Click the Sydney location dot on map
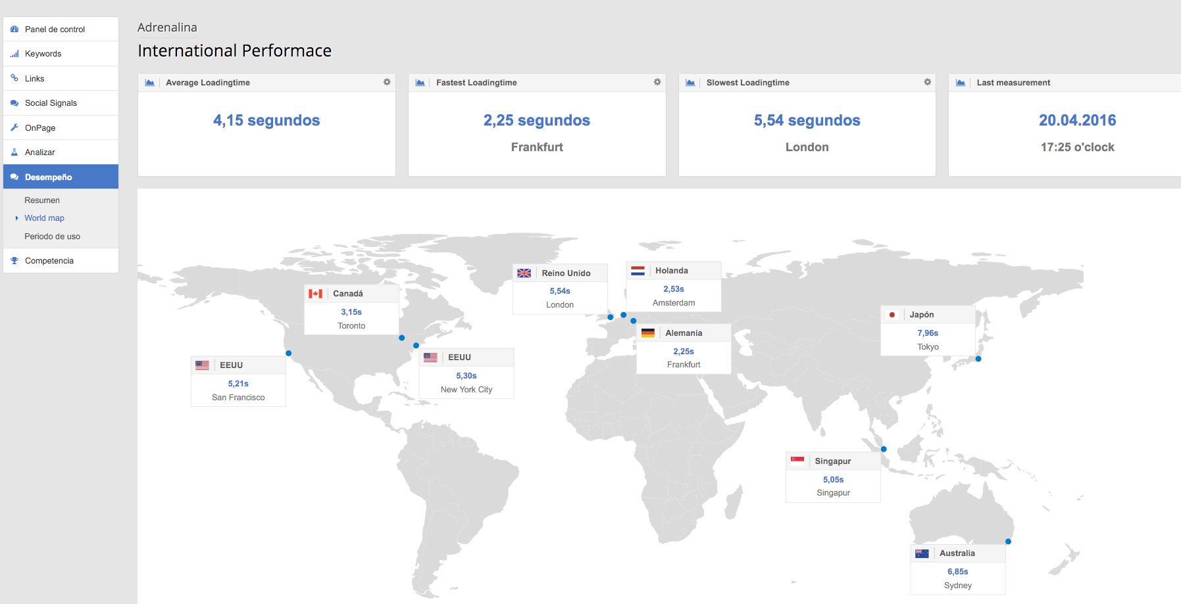The width and height of the screenshot is (1181, 604). 1008,542
